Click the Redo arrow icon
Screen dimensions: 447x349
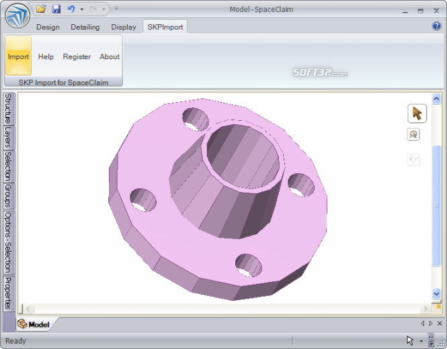[x=93, y=9]
